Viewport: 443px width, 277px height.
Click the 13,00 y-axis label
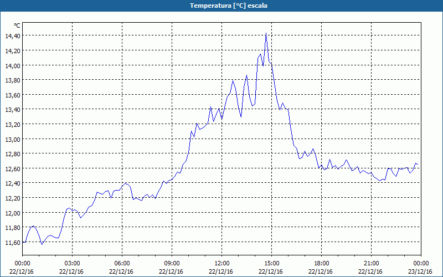pyautogui.click(x=12, y=140)
